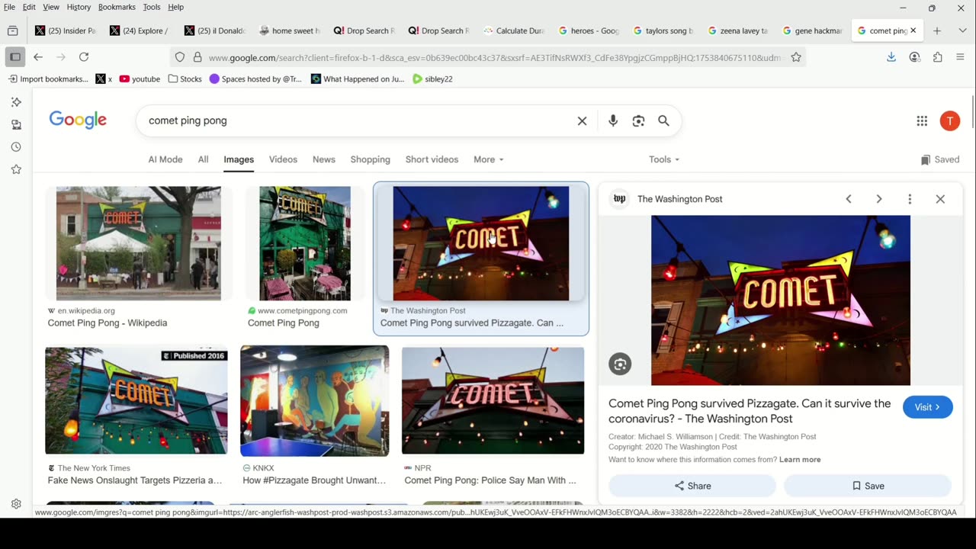Image resolution: width=976 pixels, height=549 pixels.
Task: Select the Shopping tab
Action: pos(371,159)
